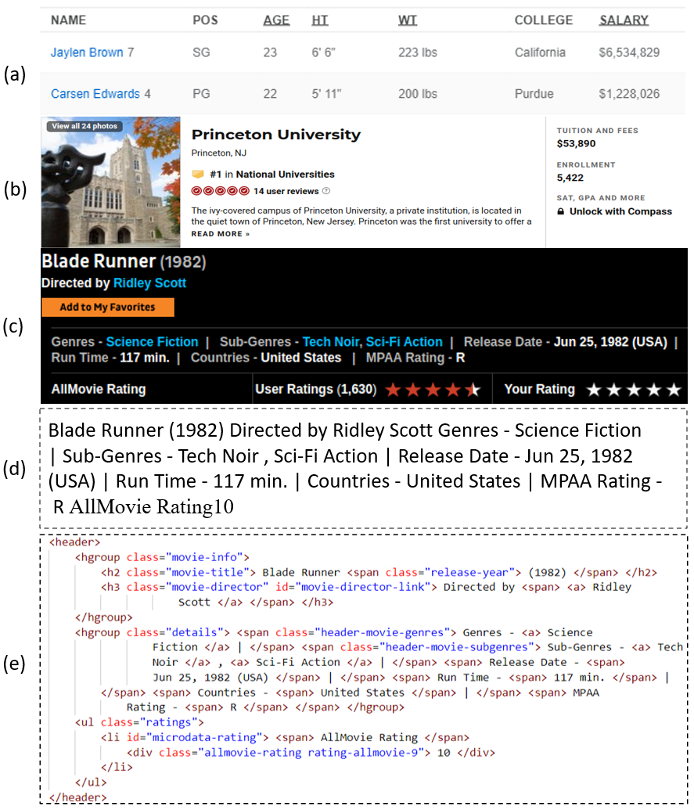Viewport: 694px width, 810px height.
Task: Select the $6,534,829 salary cell
Action: click(629, 52)
